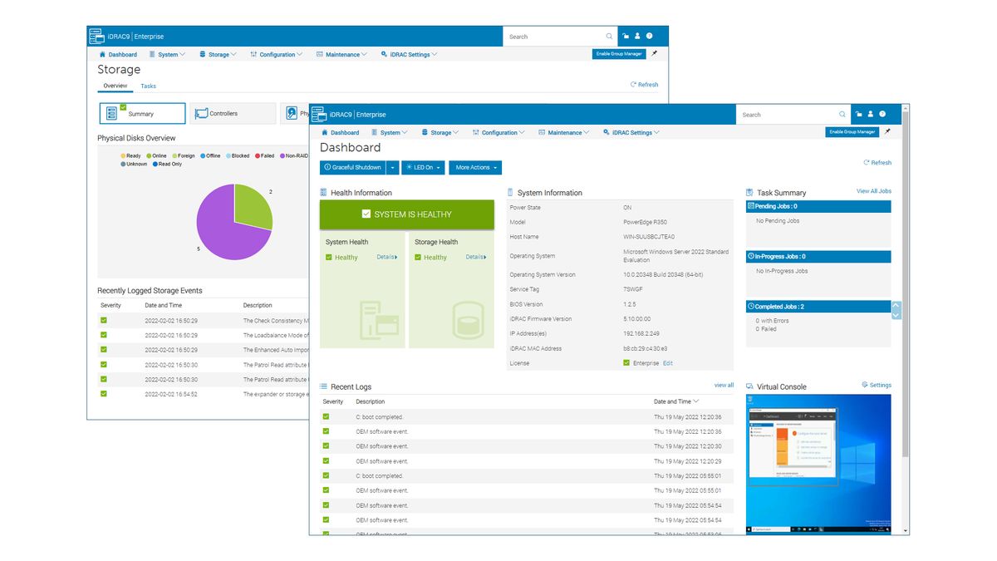Viewport: 997px width, 561px height.
Task: Click the Virtual Console preview thumbnail
Action: pos(818,464)
